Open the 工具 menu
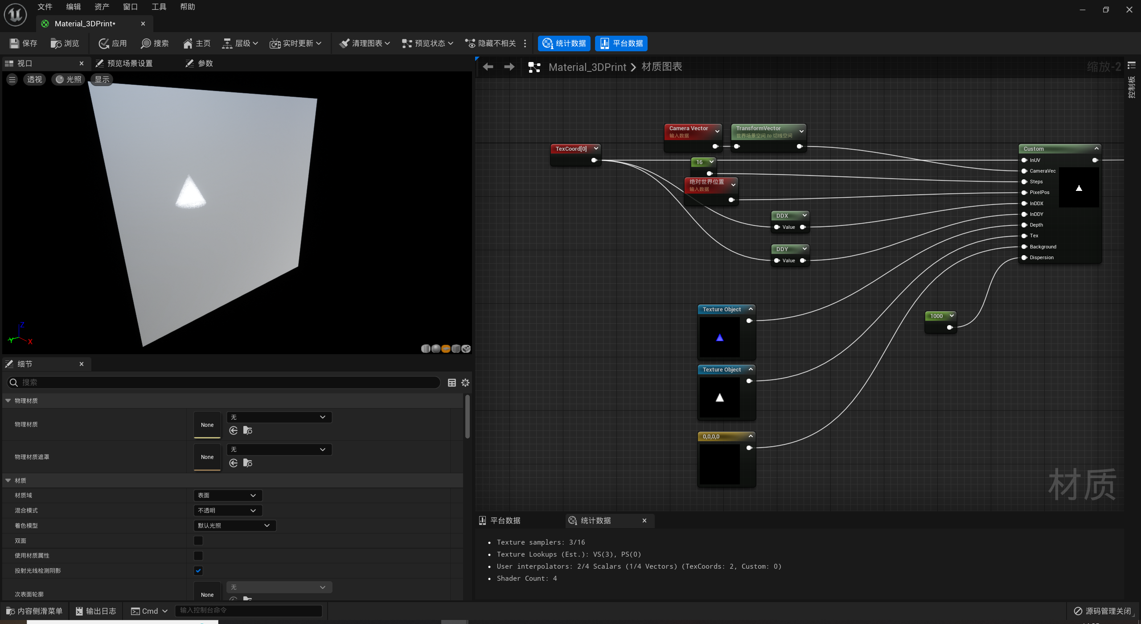 tap(159, 7)
